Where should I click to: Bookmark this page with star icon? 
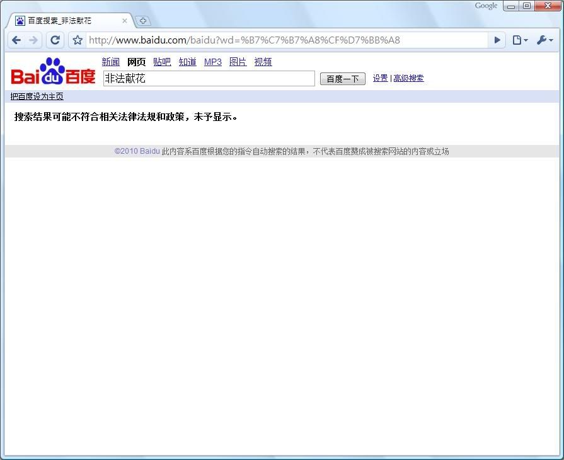[x=78, y=40]
